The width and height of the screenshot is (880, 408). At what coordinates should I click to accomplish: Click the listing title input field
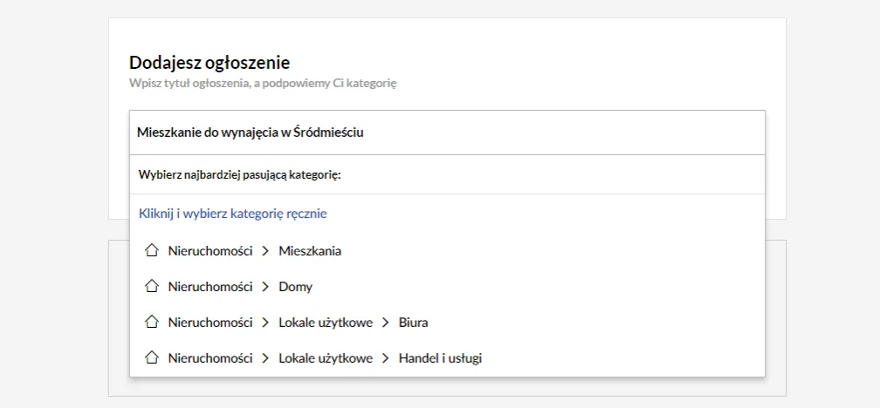pos(447,133)
